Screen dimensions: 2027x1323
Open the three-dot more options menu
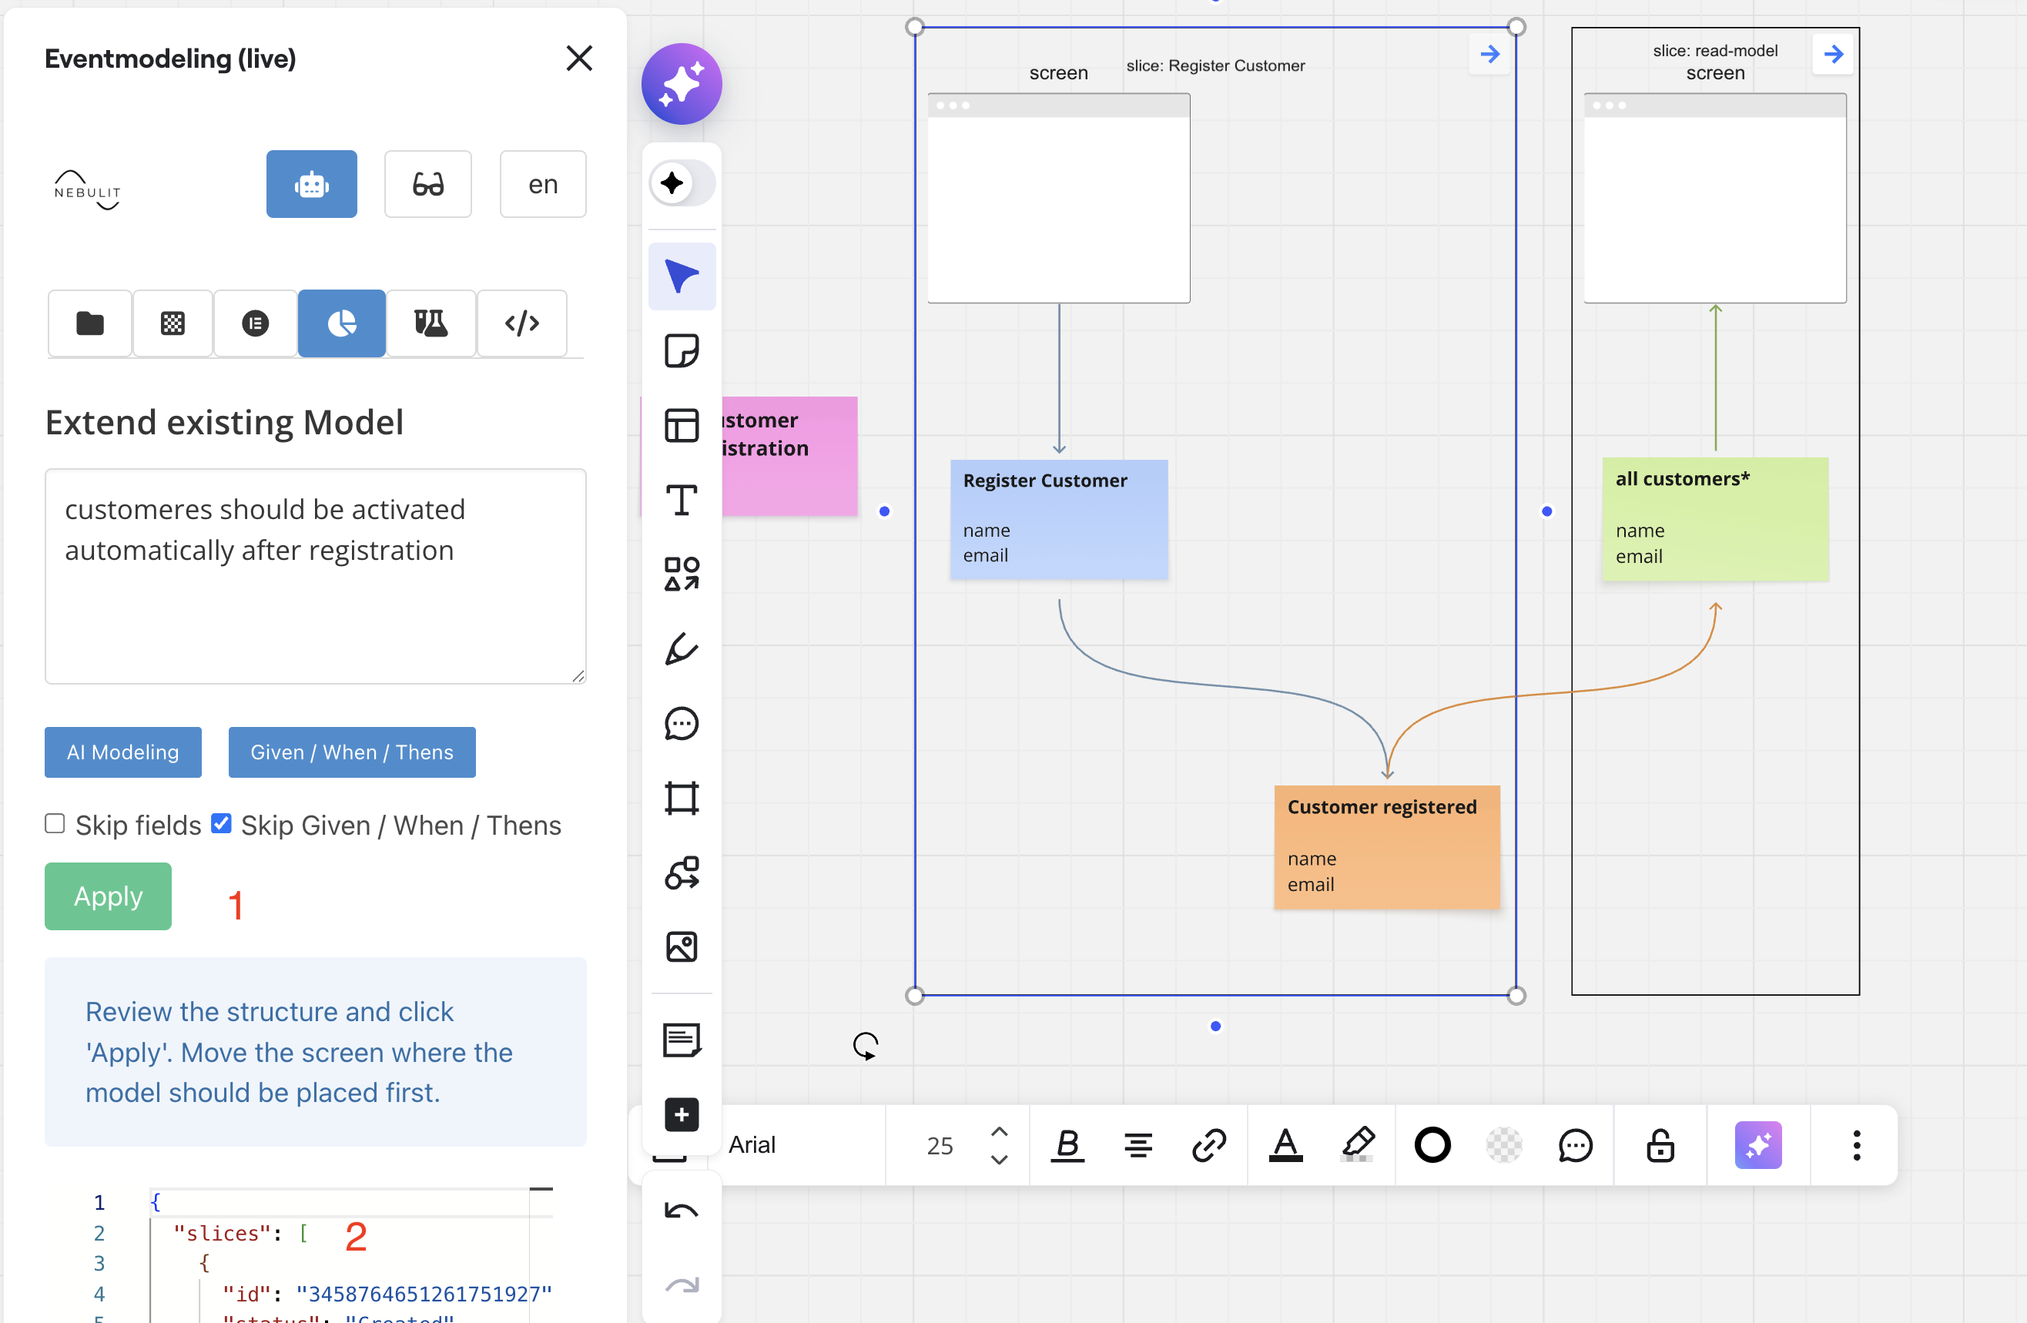1857,1145
